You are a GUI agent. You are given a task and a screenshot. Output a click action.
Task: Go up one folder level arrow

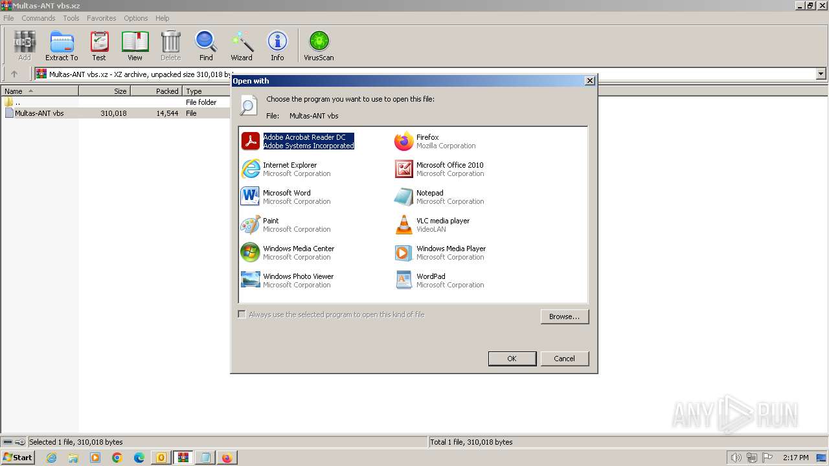[x=14, y=74]
